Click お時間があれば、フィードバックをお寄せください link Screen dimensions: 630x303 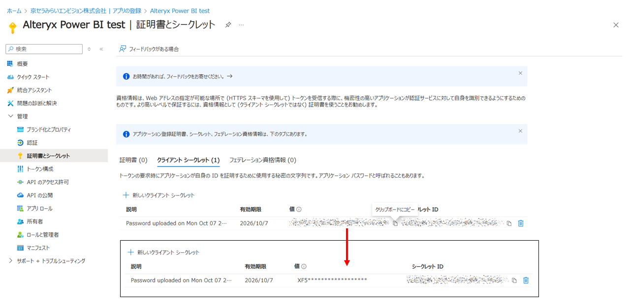(183, 77)
